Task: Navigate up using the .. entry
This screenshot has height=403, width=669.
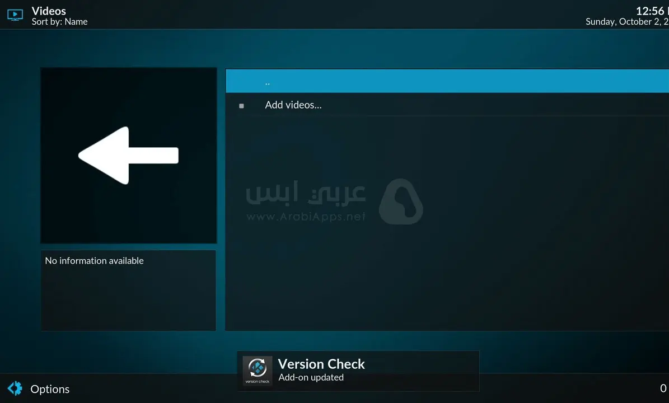Action: coord(268,81)
